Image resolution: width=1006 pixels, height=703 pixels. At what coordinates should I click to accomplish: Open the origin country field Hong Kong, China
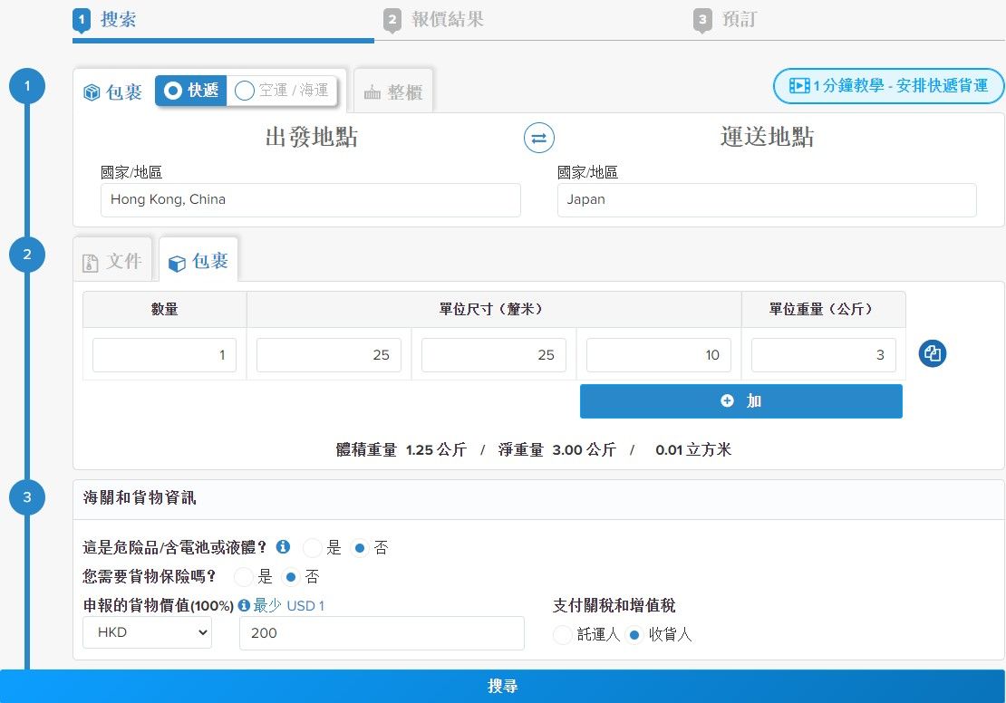(310, 199)
